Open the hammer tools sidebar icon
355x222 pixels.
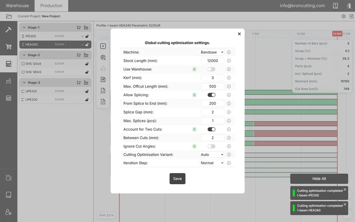point(9,30)
